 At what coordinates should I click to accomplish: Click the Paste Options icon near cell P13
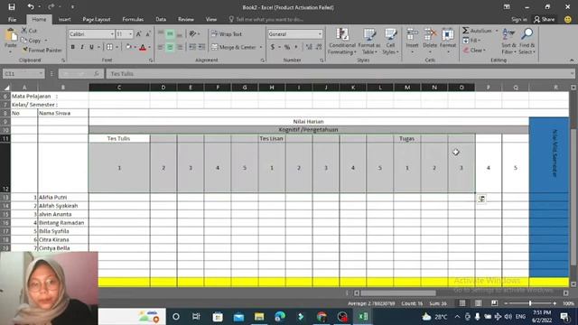click(x=481, y=199)
